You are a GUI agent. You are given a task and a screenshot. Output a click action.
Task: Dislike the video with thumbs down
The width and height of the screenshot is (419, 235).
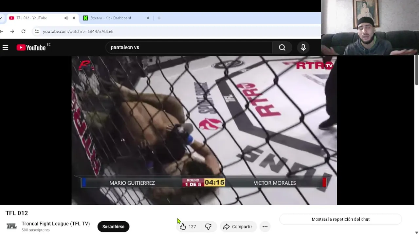pos(208,227)
